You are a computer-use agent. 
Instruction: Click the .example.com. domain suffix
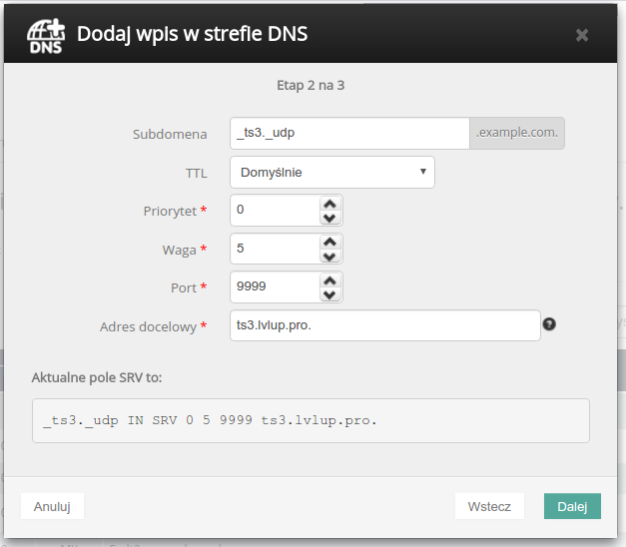[x=517, y=134]
